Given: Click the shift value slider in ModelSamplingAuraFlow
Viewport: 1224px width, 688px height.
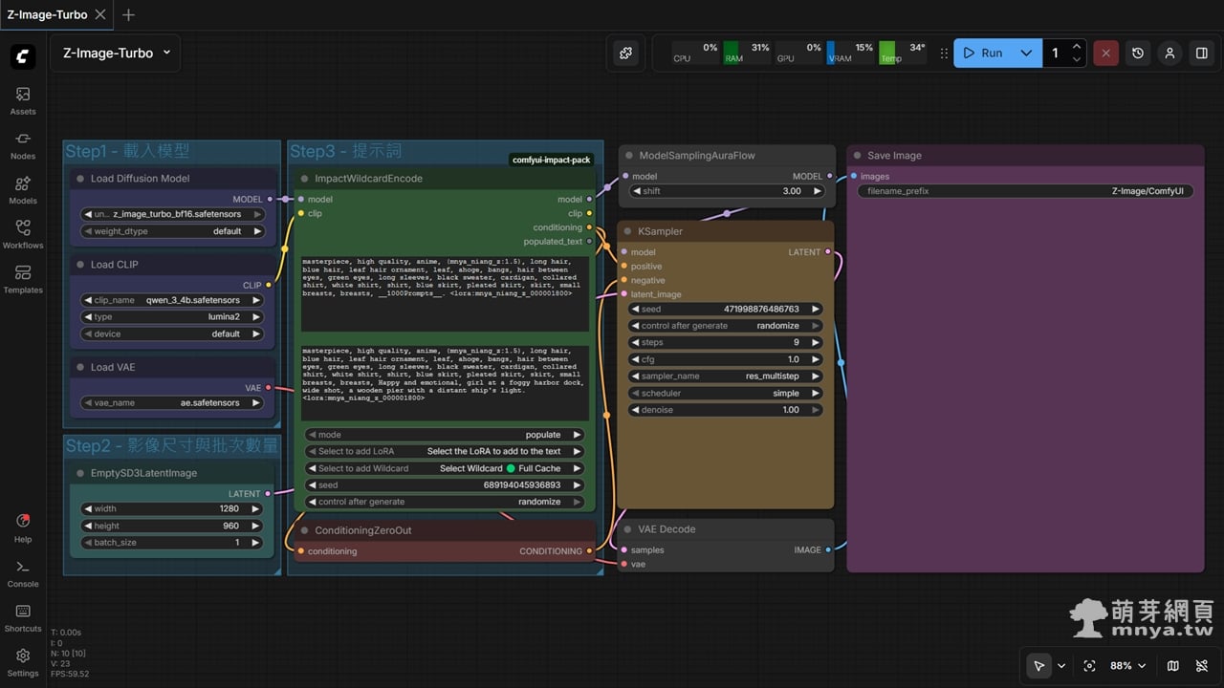Looking at the screenshot, I should point(727,191).
